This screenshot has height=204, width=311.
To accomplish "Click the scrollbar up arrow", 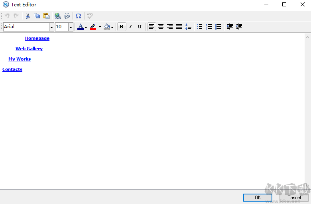I will click(308, 37).
